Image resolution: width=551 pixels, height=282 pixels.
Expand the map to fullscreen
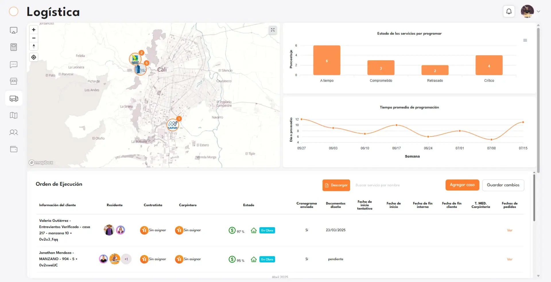point(273,30)
